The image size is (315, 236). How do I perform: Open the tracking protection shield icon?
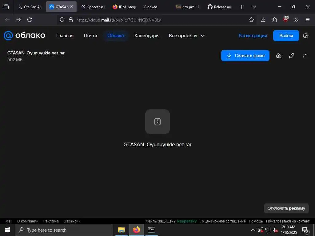tap(62, 20)
